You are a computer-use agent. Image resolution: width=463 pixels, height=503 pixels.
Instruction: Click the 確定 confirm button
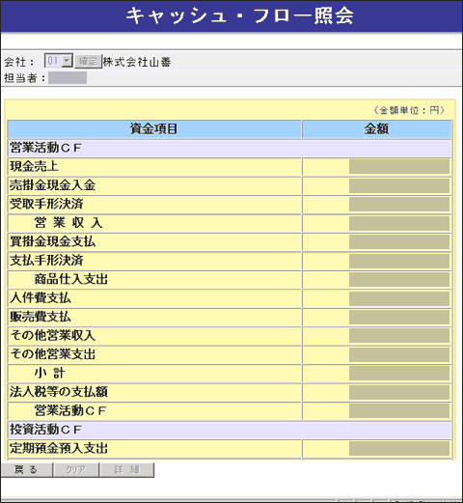[88, 61]
